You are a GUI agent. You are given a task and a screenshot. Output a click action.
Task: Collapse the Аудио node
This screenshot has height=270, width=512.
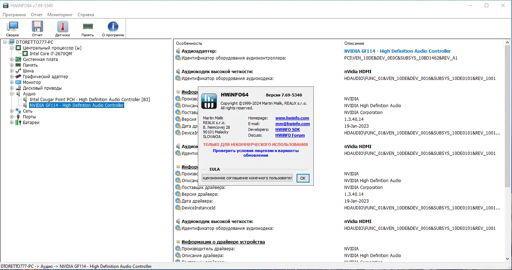(12, 94)
